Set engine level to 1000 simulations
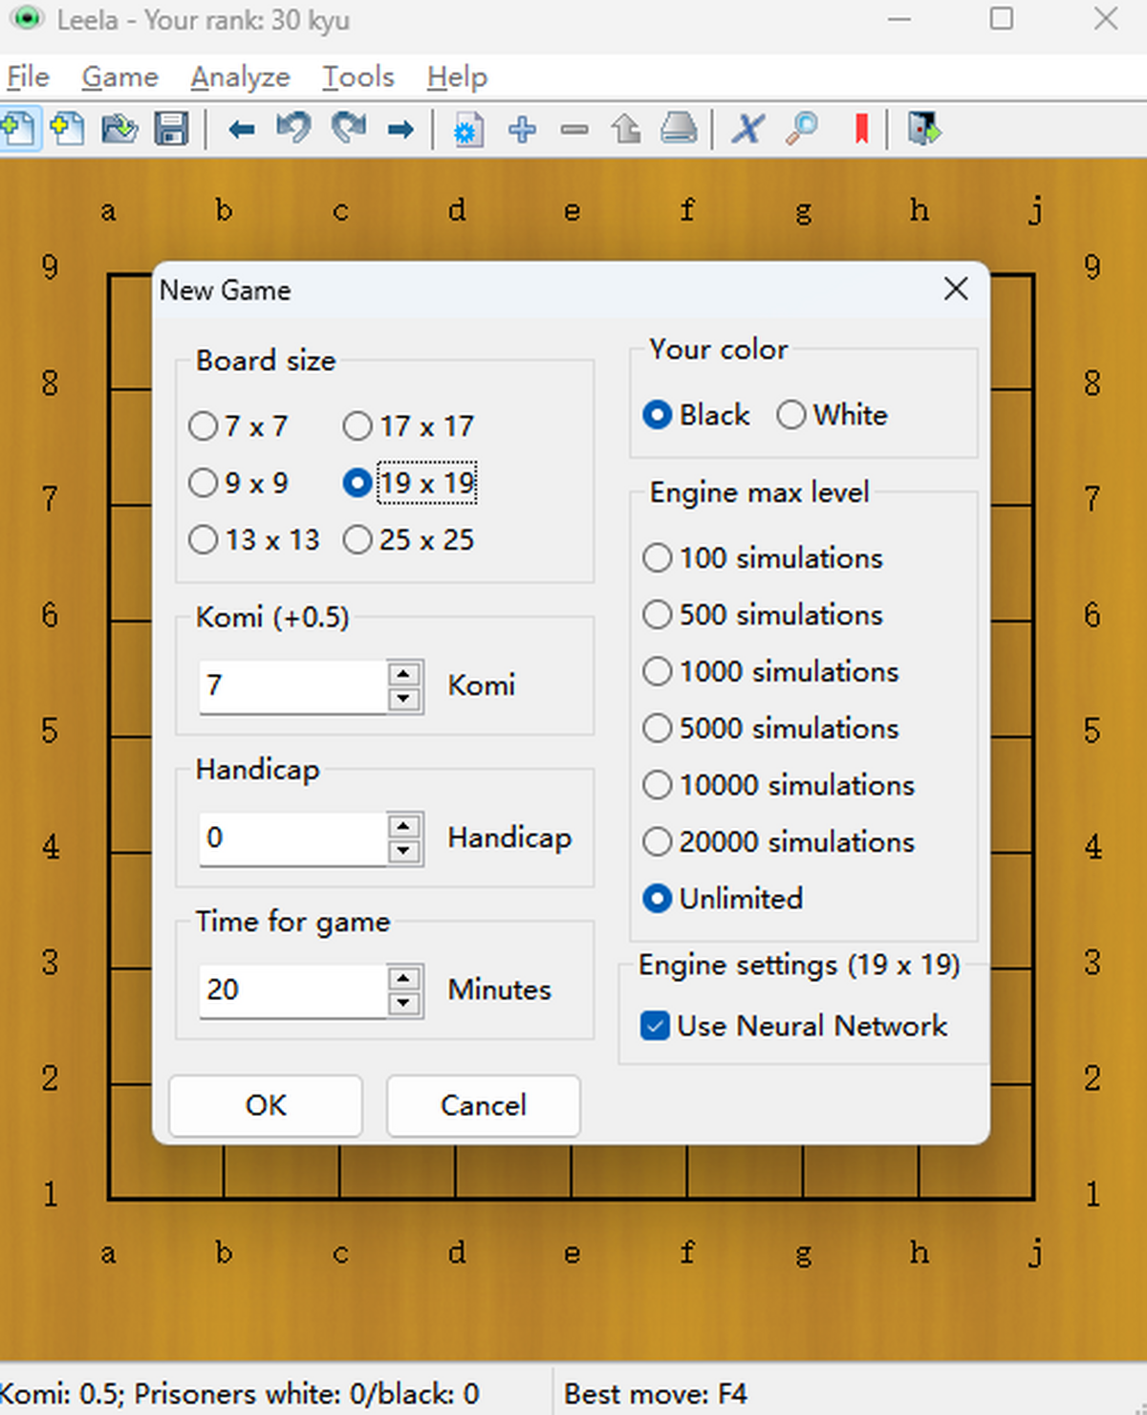1147x1415 pixels. point(770,671)
